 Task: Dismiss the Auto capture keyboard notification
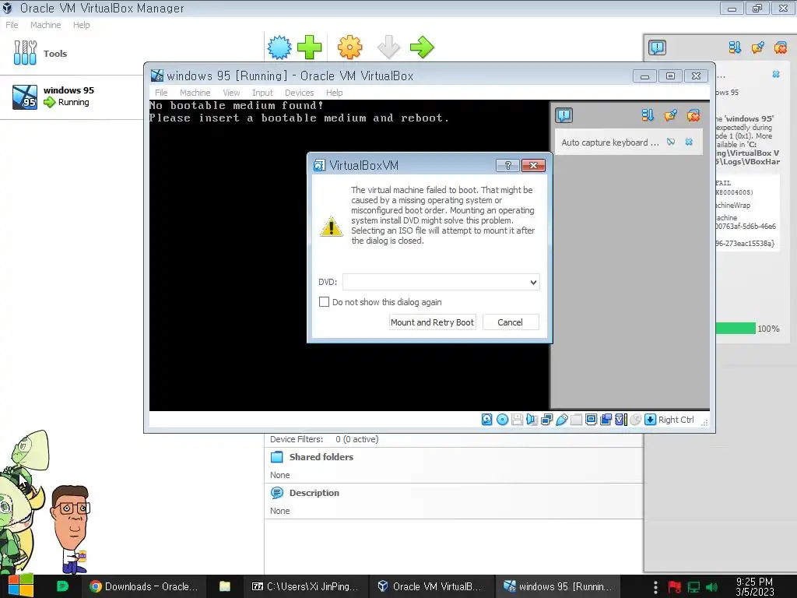click(689, 142)
